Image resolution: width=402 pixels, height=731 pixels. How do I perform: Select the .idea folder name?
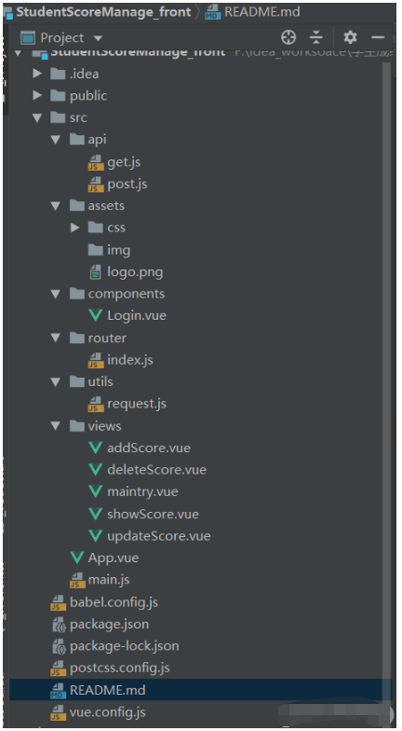(x=84, y=74)
